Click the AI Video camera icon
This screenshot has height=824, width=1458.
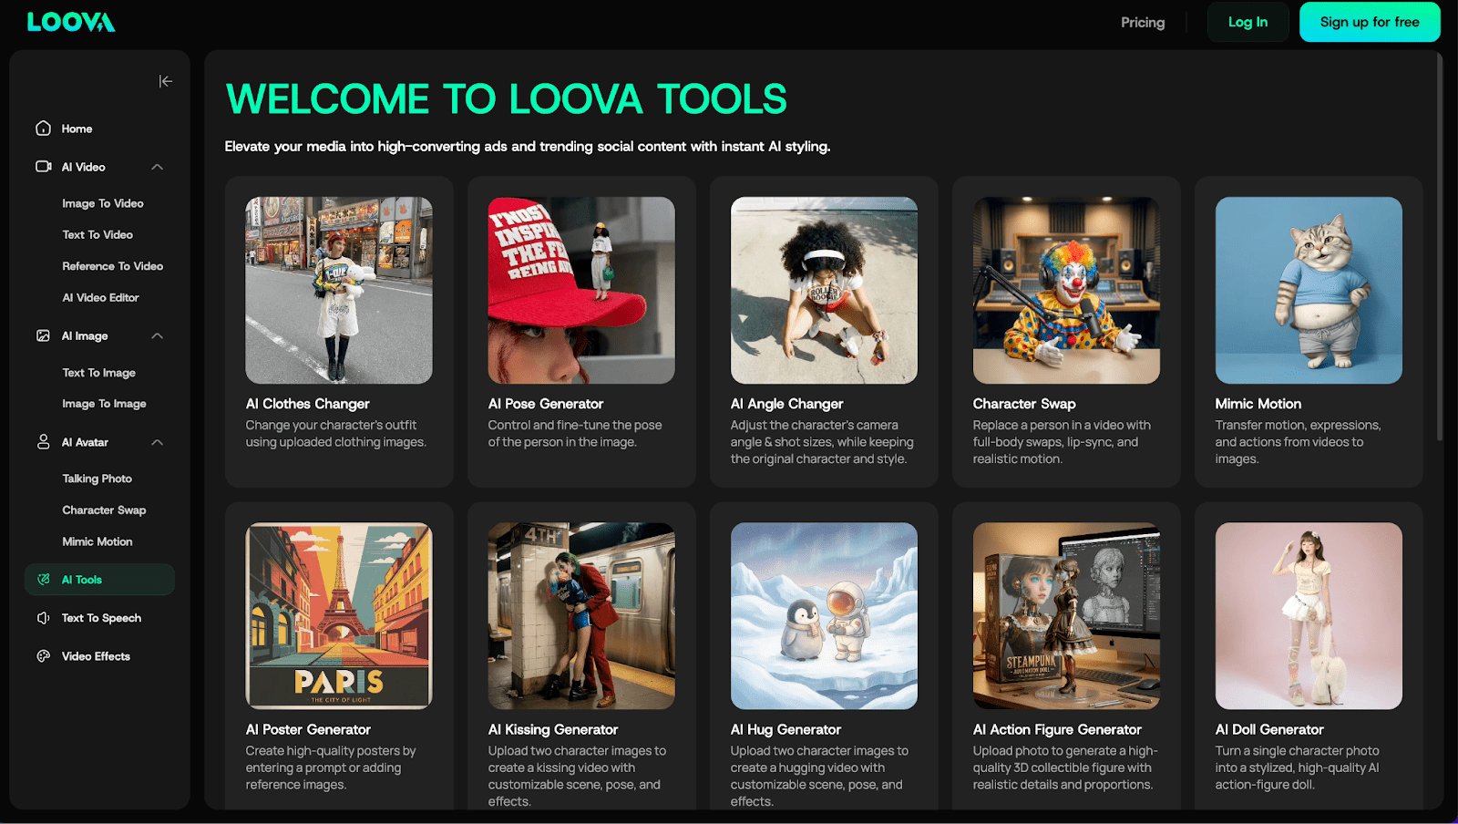tap(43, 167)
